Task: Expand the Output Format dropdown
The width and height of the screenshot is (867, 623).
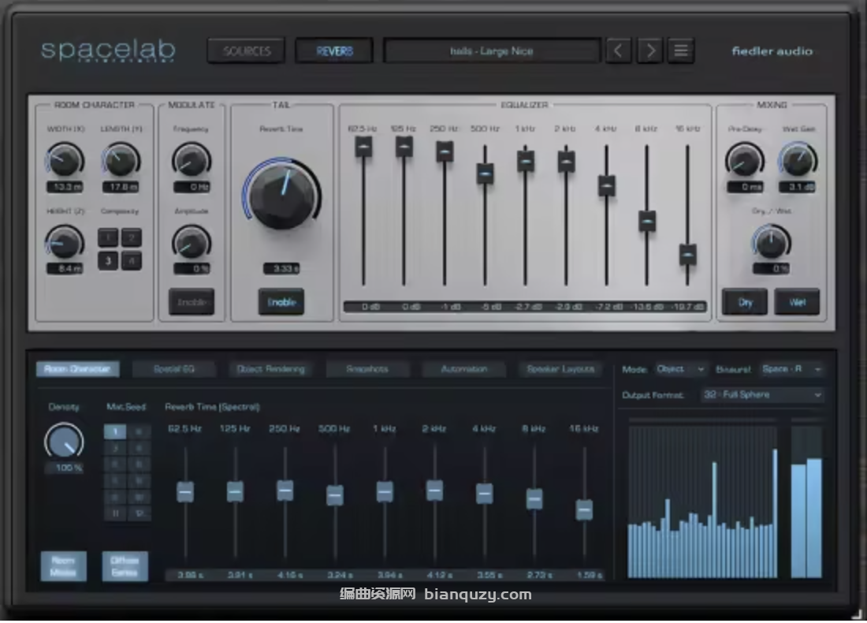Action: tap(761, 394)
